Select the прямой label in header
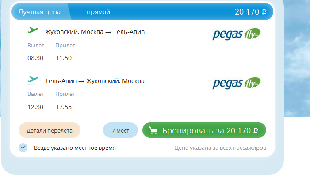 click(99, 12)
